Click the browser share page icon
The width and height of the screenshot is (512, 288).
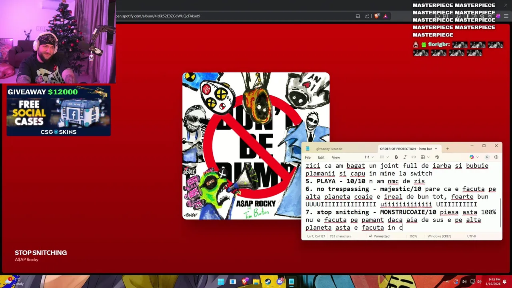click(368, 16)
